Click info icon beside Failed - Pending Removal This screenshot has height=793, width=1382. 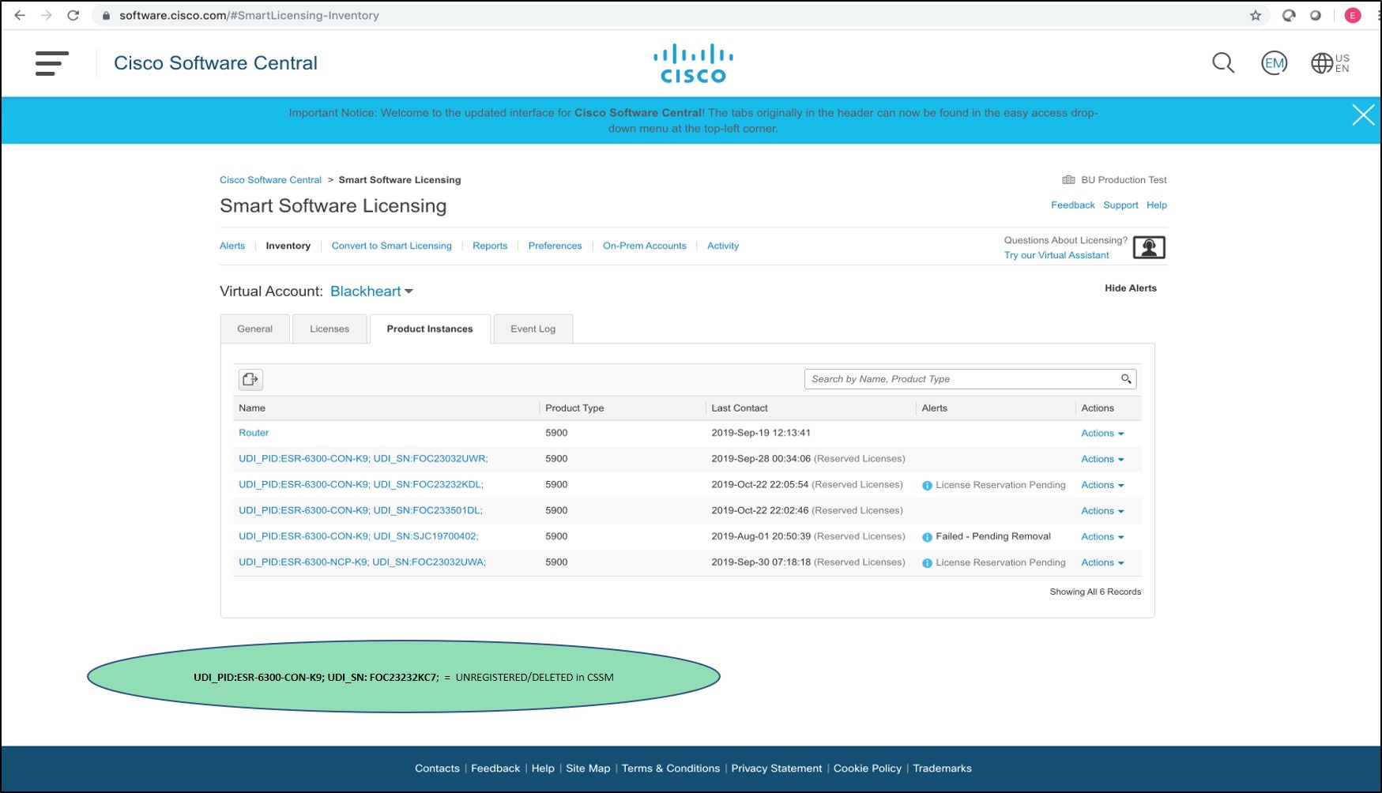(927, 537)
